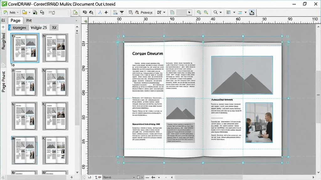Switch to the Page tab
This screenshot has height=180, width=321.
click(15, 20)
